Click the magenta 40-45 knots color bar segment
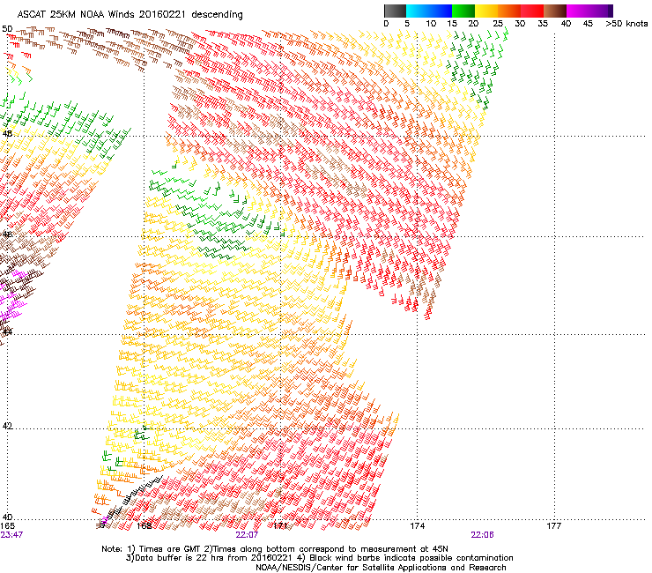652x573 pixels. 578,11
